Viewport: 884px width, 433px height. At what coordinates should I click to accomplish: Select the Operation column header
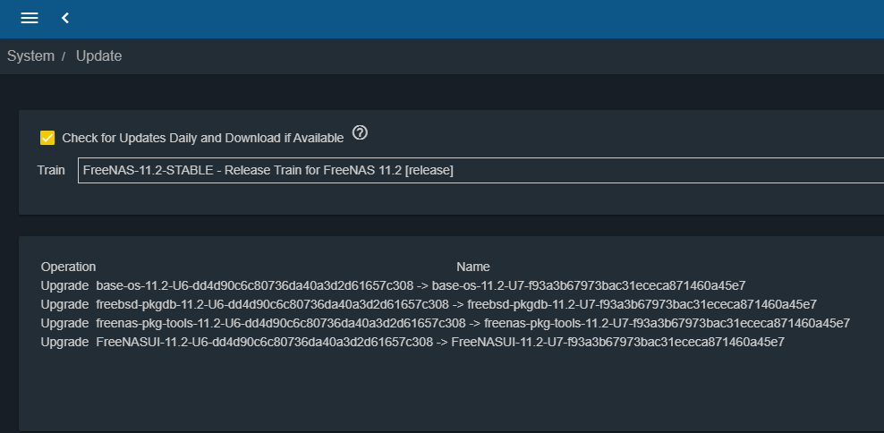click(x=68, y=267)
